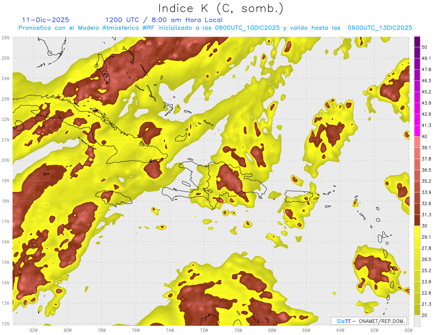Viewport: 434px width, 335px height.
Task: Click the colorbar value "29.1"
Action: [x=426, y=237]
